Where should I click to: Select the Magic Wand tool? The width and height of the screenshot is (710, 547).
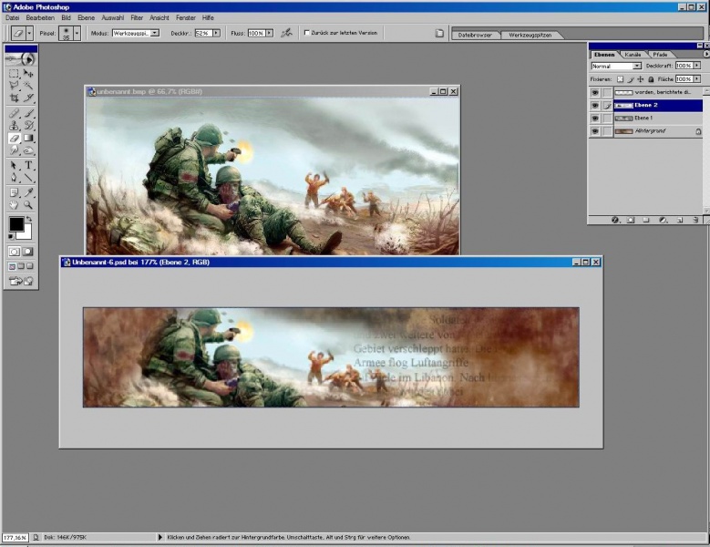pyautogui.click(x=28, y=85)
